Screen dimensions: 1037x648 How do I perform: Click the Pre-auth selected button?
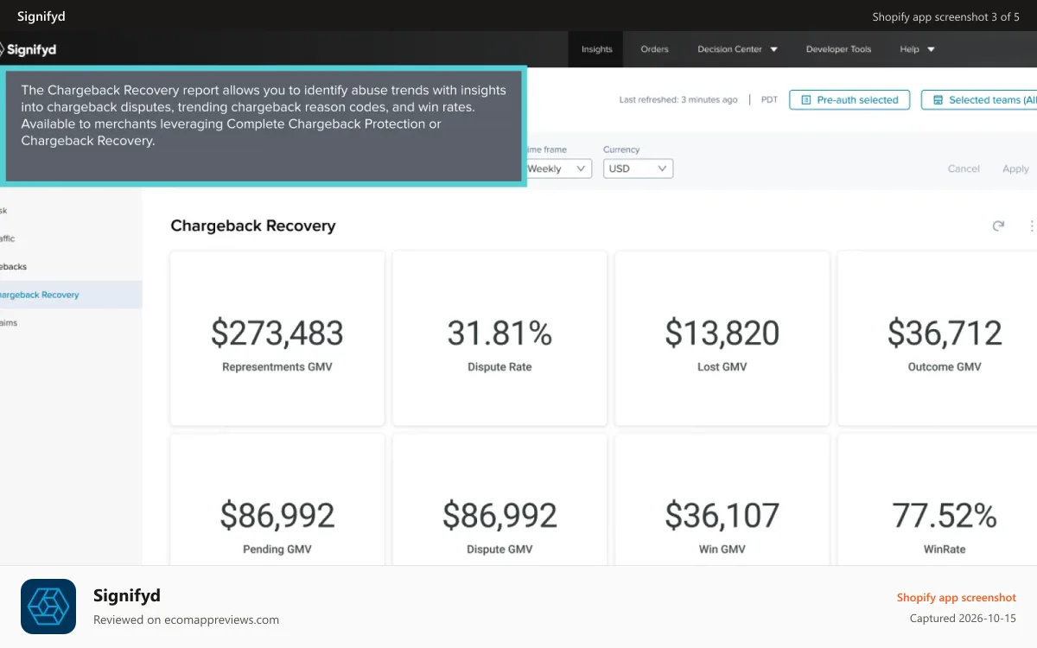[849, 100]
